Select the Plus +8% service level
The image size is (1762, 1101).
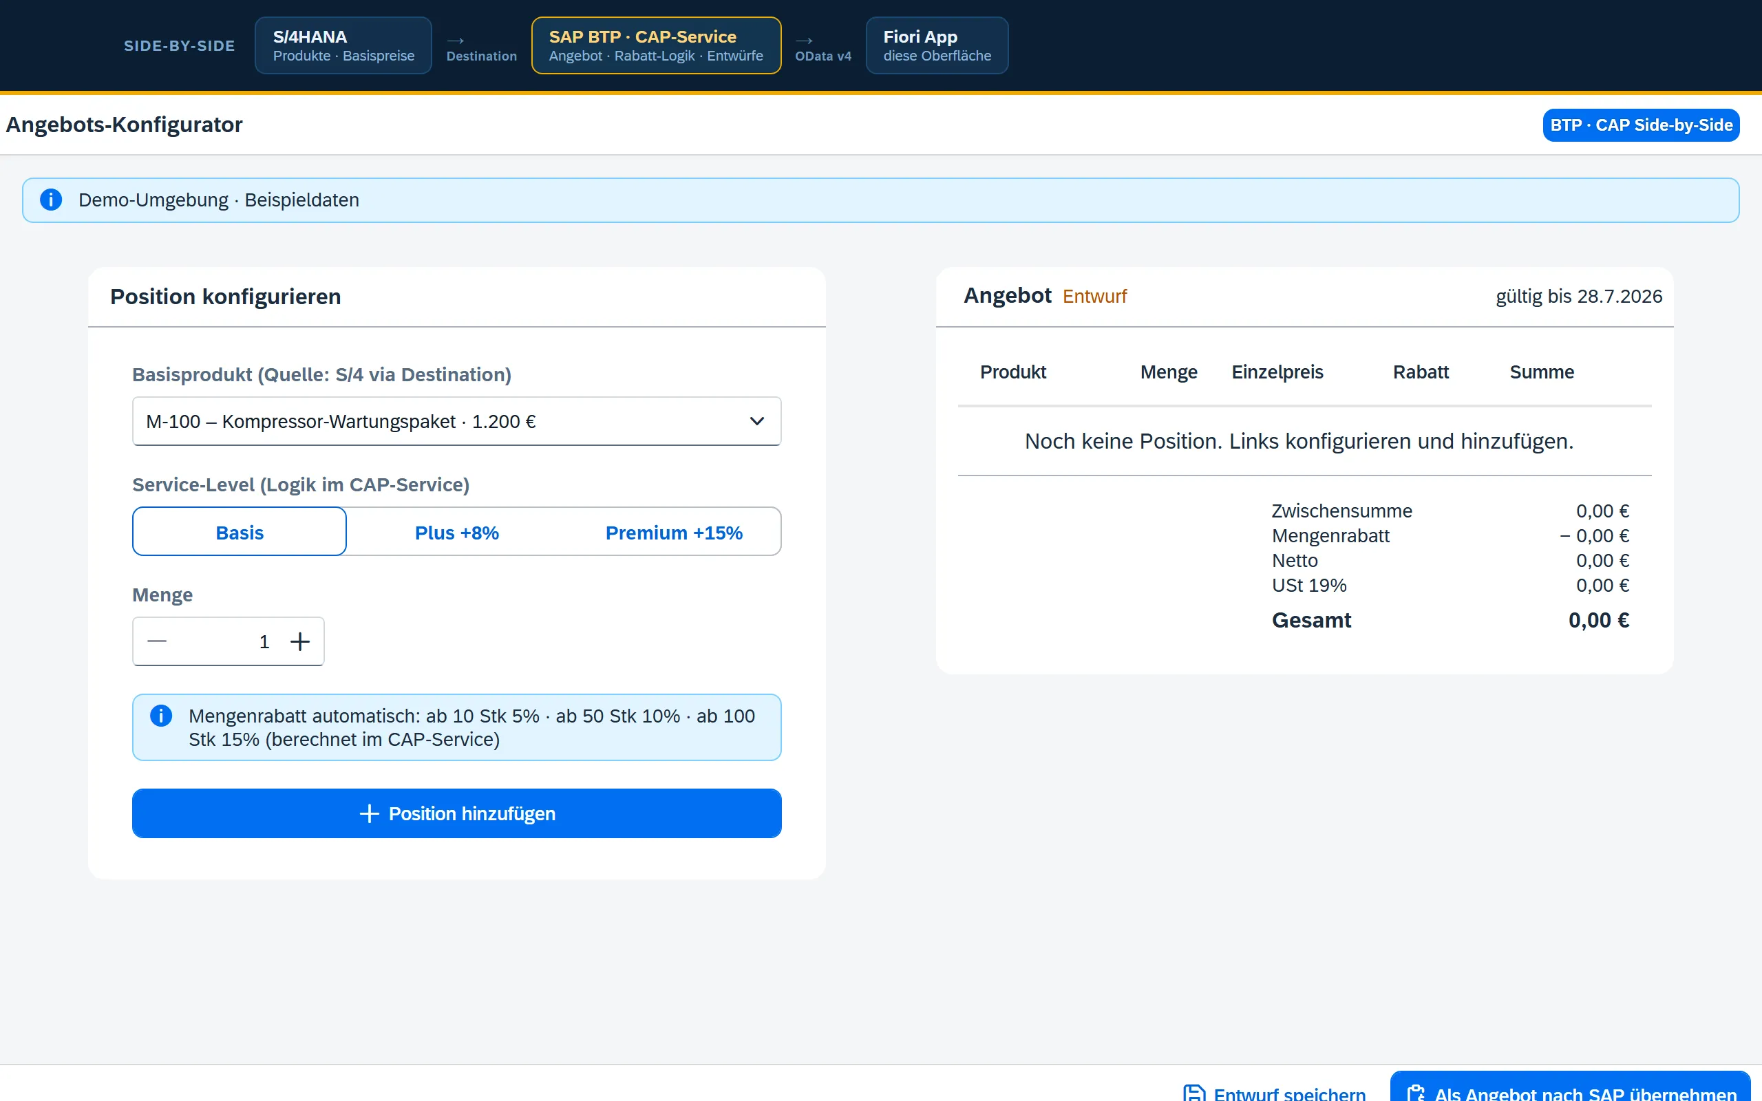[x=456, y=533]
